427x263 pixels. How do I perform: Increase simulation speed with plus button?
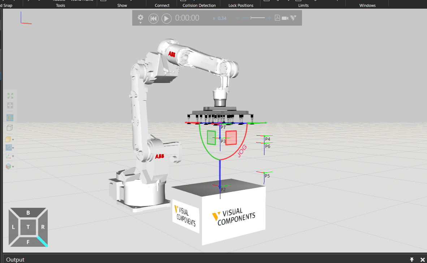click(x=269, y=18)
